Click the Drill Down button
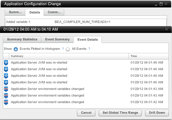The width and height of the screenshot is (172, 120). click(x=157, y=113)
